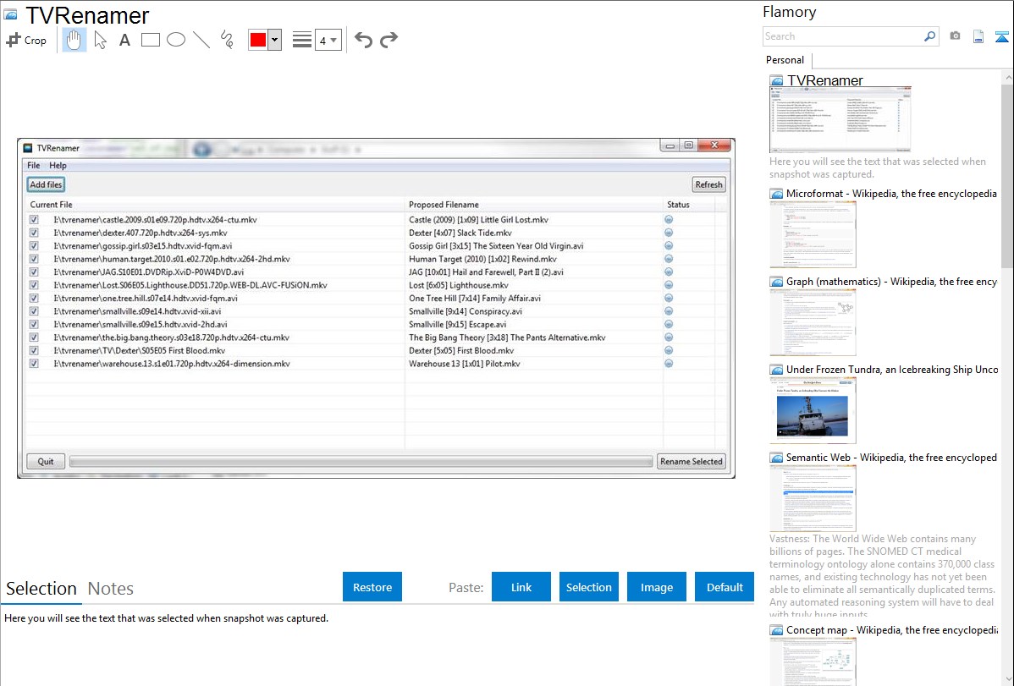
Task: Undo the last annotation
Action: [363, 40]
